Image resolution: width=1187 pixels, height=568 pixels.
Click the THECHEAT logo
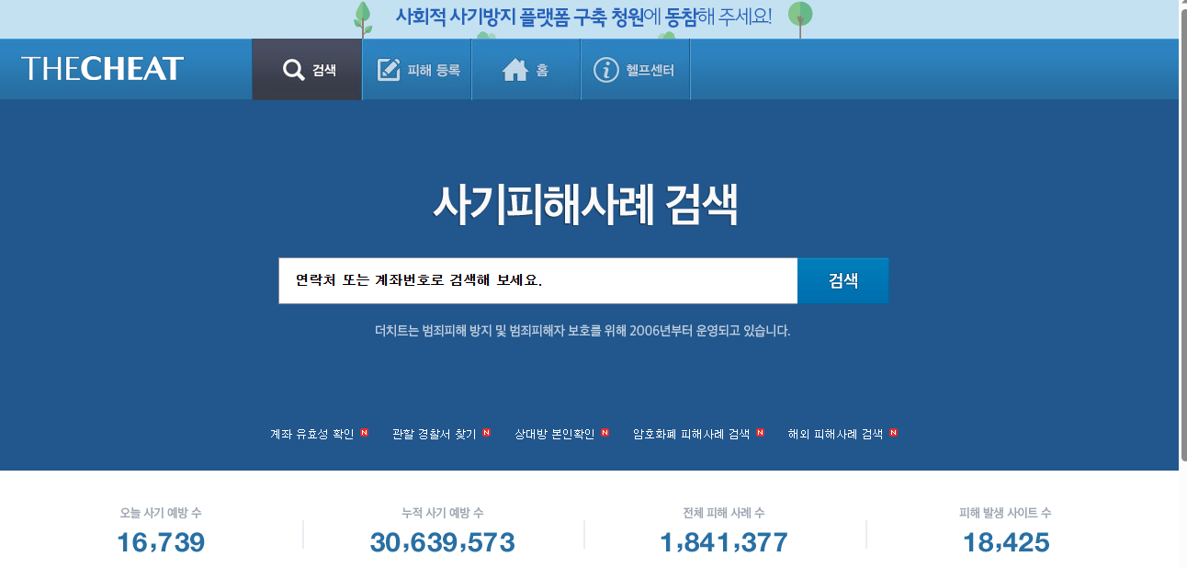pyautogui.click(x=102, y=69)
